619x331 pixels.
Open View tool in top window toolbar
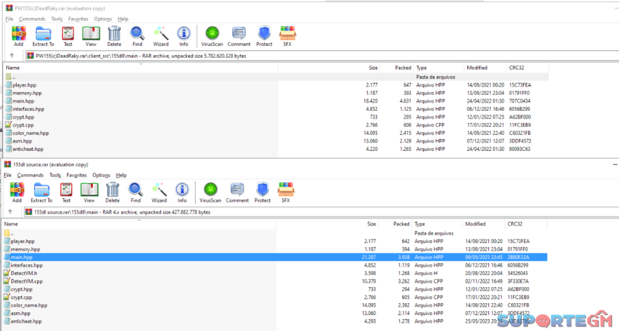[x=91, y=36]
